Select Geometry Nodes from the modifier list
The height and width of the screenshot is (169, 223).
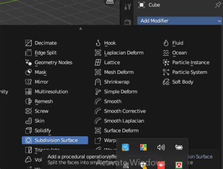(49, 62)
